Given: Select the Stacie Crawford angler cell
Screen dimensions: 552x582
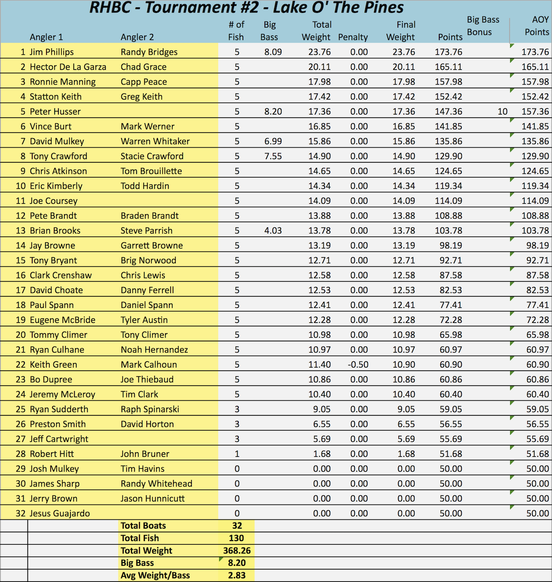Looking at the screenshot, I should coord(152,156).
